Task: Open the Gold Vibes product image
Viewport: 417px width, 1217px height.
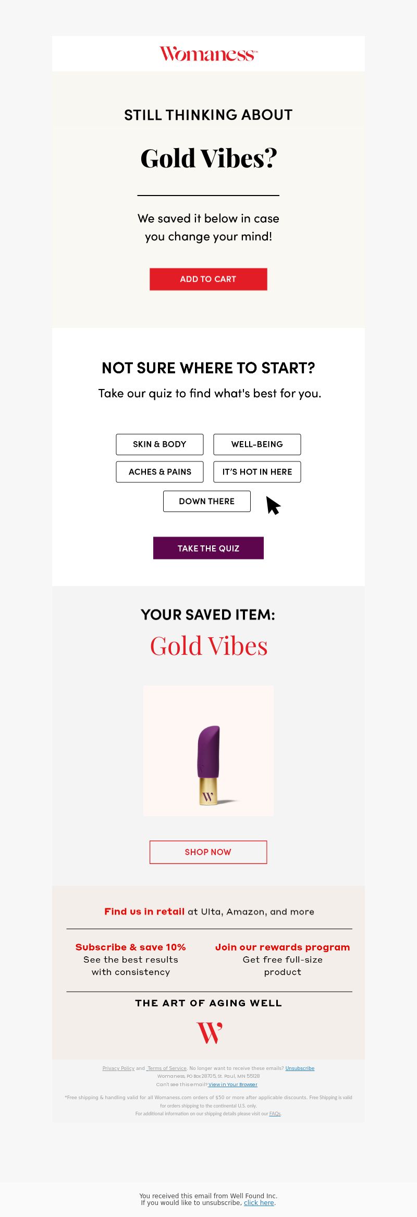Action: click(x=208, y=750)
